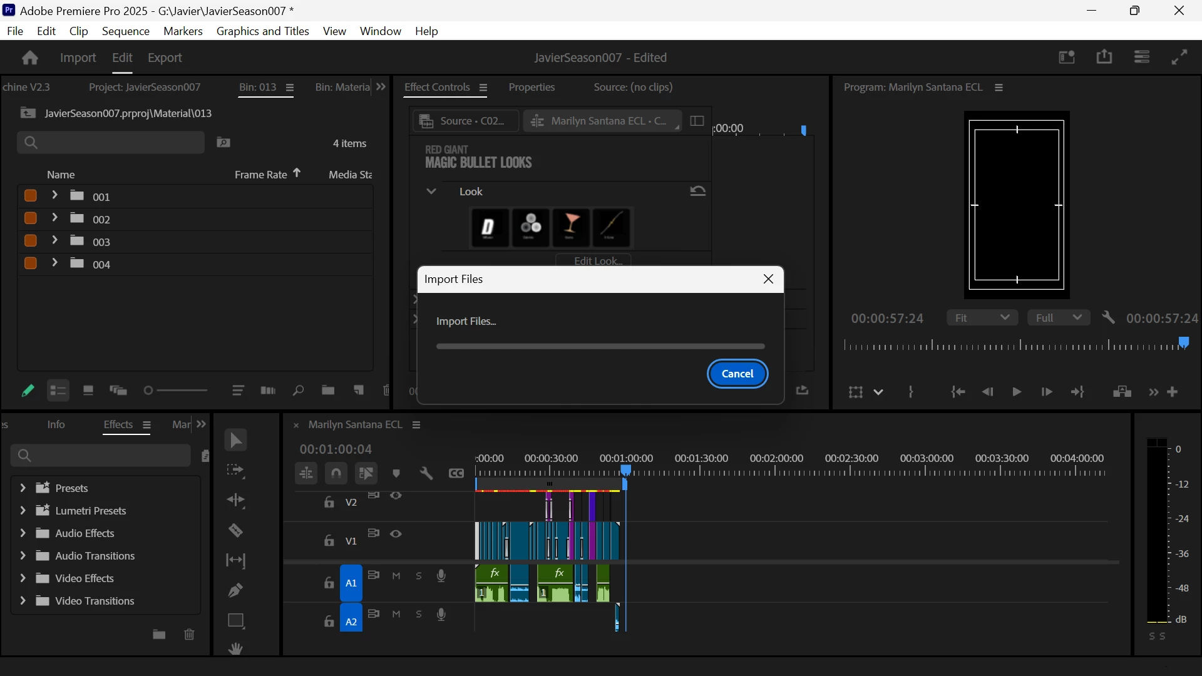Reset the Look effect parameter
The image size is (1202, 676).
point(697,192)
